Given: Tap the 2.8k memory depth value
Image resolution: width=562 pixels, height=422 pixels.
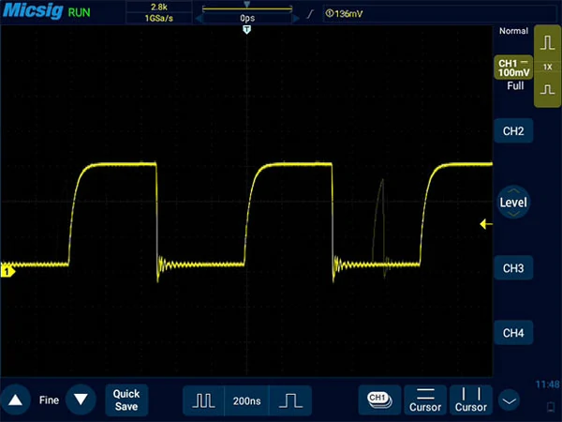Looking at the screenshot, I should click(x=159, y=7).
